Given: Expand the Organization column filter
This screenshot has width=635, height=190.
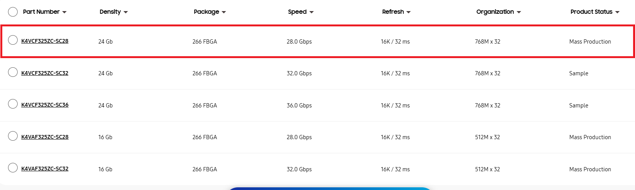Looking at the screenshot, I should 498,12.
